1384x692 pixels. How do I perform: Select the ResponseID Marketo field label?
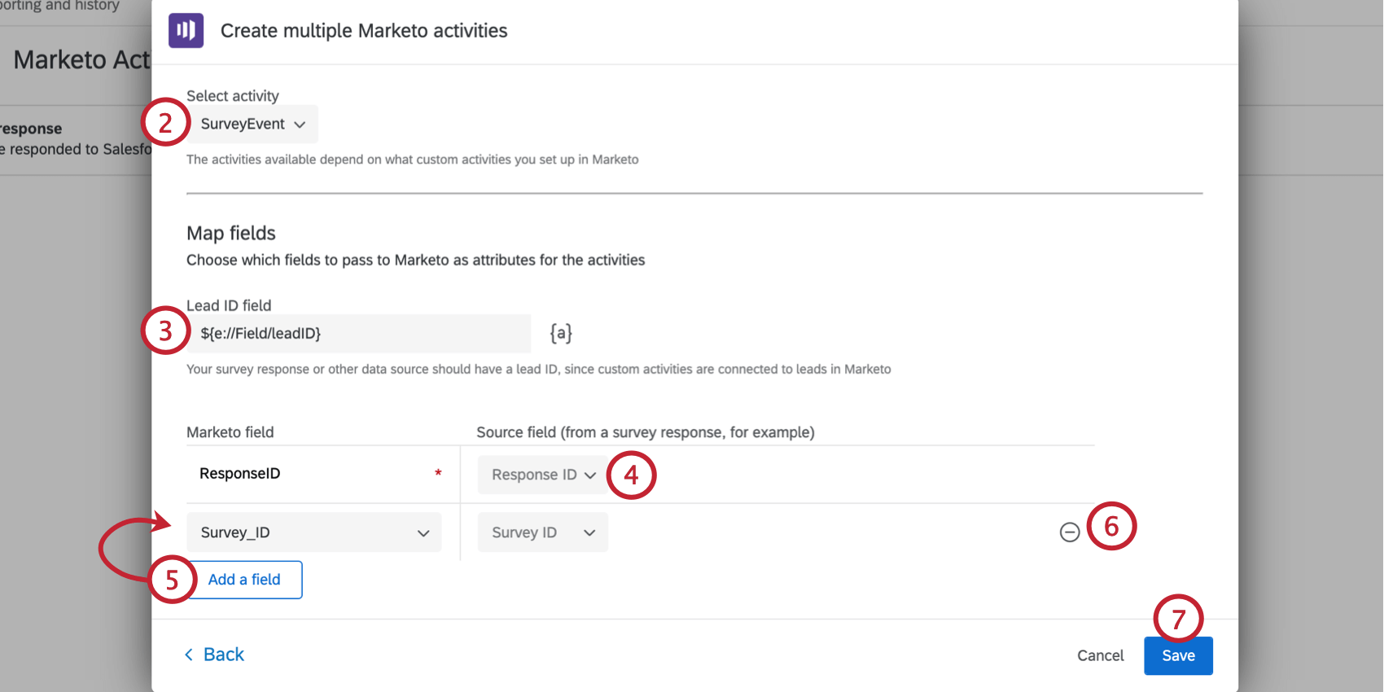click(x=240, y=474)
